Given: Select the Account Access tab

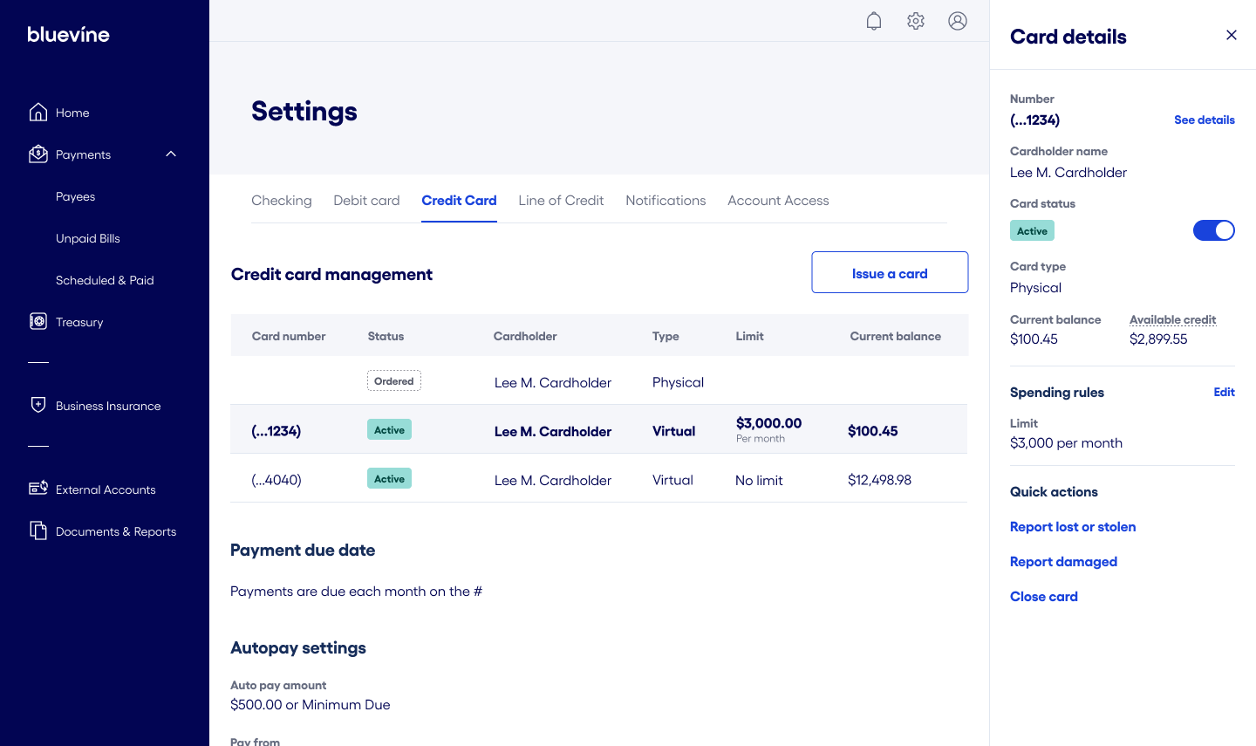Looking at the screenshot, I should coord(778,200).
